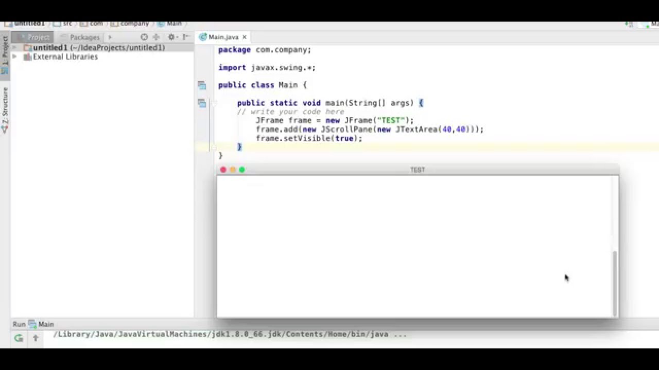Screen dimensions: 659x370
Task: Click the Run panel label
Action: point(19,324)
